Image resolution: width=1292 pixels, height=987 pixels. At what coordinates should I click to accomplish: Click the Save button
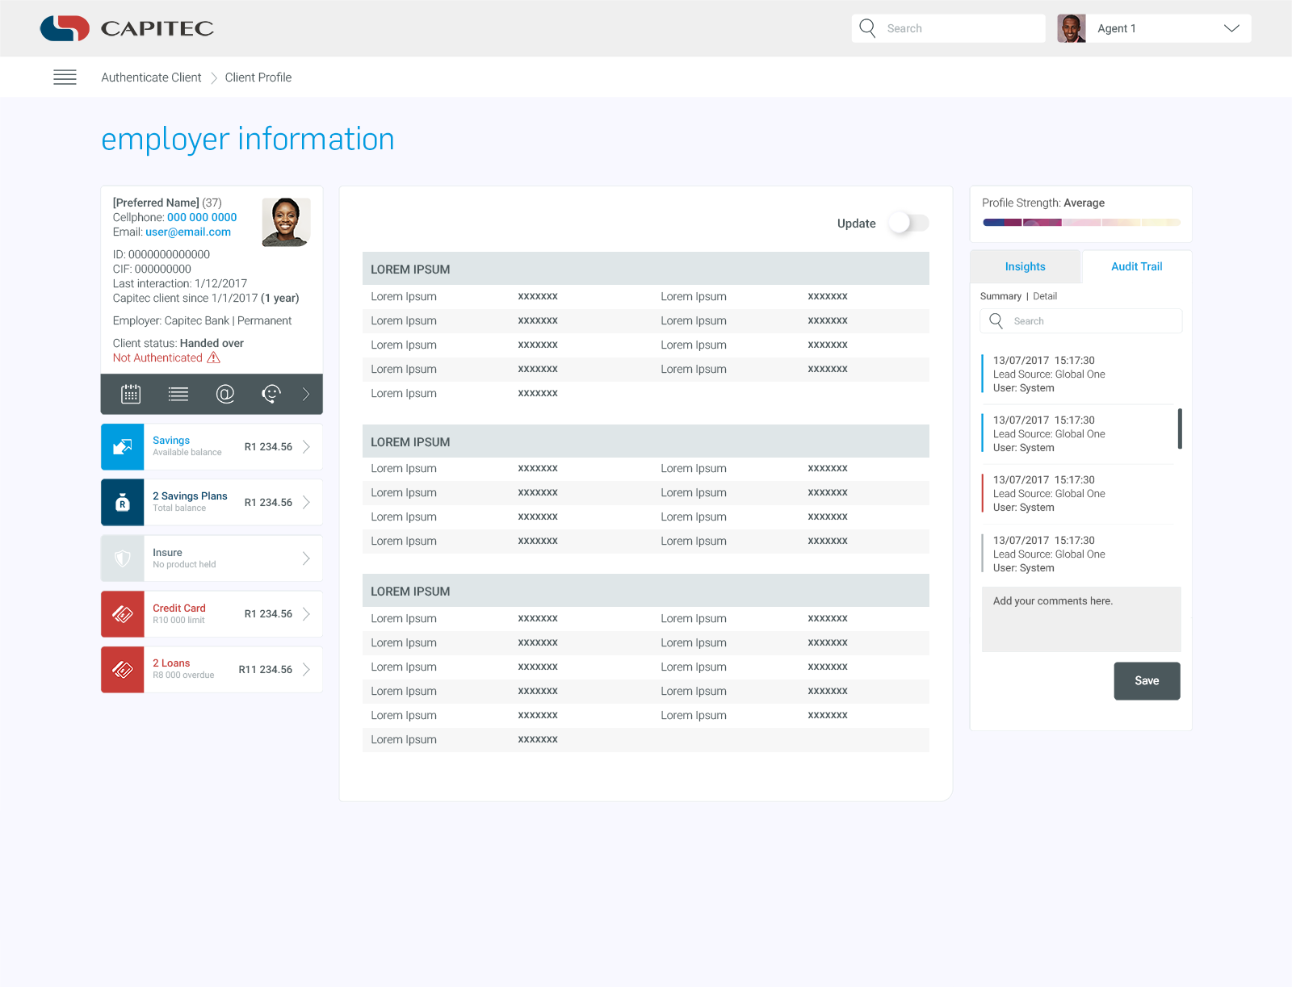[x=1147, y=681]
